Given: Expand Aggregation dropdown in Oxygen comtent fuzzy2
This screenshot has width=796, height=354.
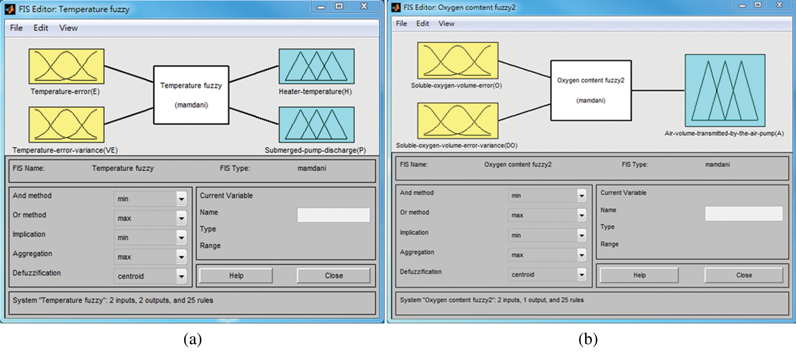Looking at the screenshot, I should click(582, 255).
